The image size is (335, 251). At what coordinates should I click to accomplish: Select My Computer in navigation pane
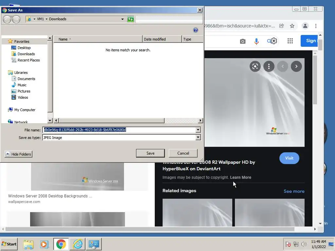point(25,110)
